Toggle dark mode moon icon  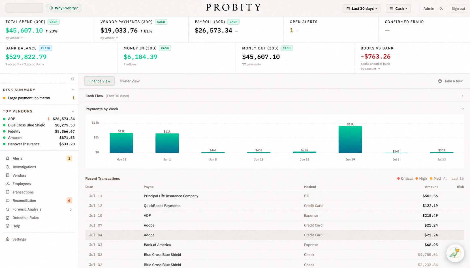pos(441,8)
